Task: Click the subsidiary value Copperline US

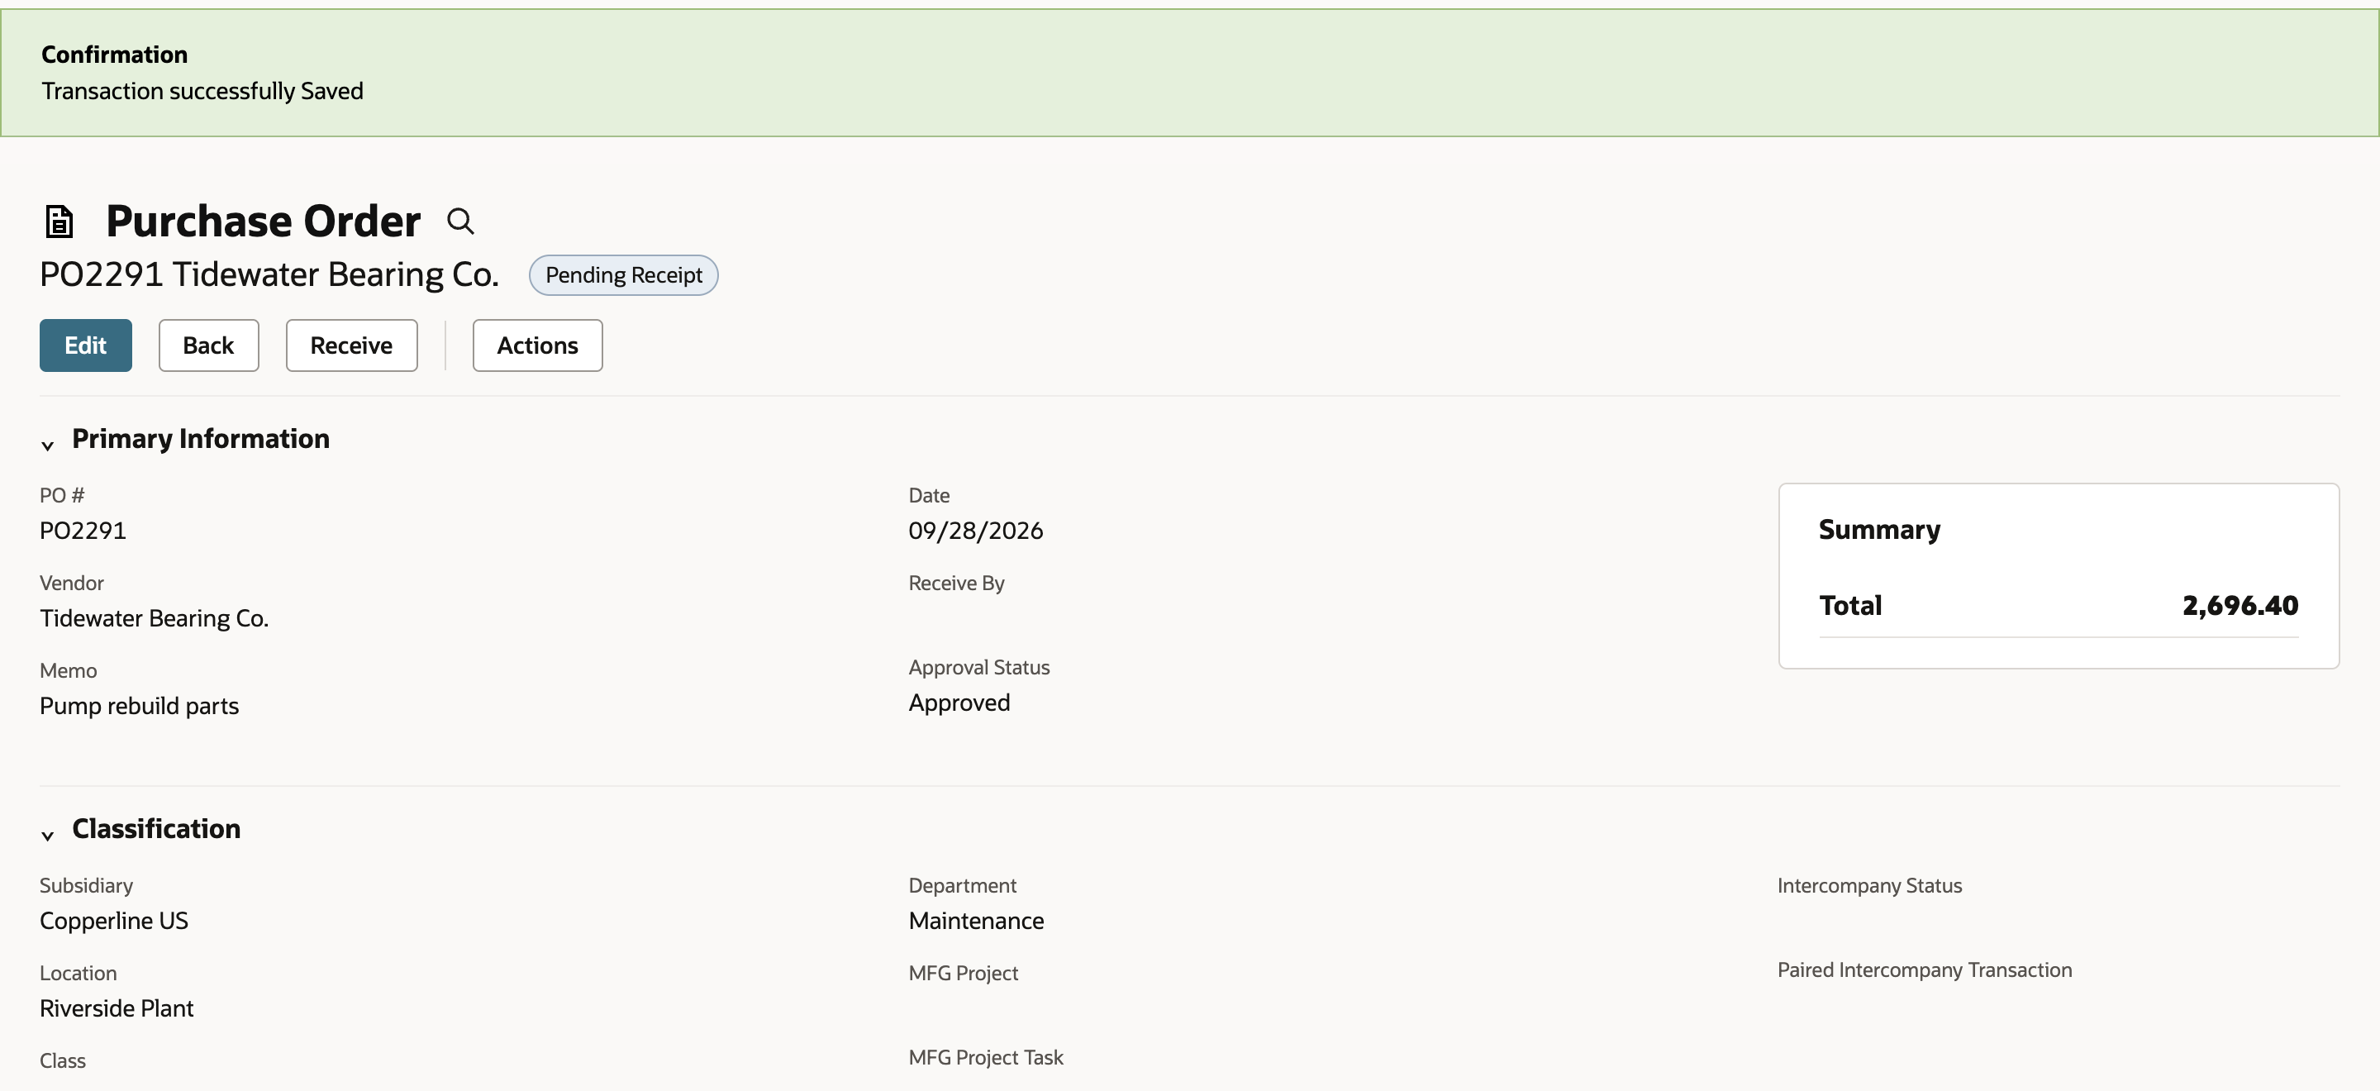Action: click(x=114, y=921)
